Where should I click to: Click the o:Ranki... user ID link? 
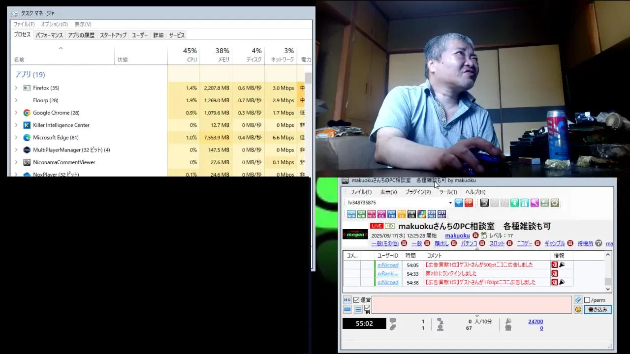point(388,274)
